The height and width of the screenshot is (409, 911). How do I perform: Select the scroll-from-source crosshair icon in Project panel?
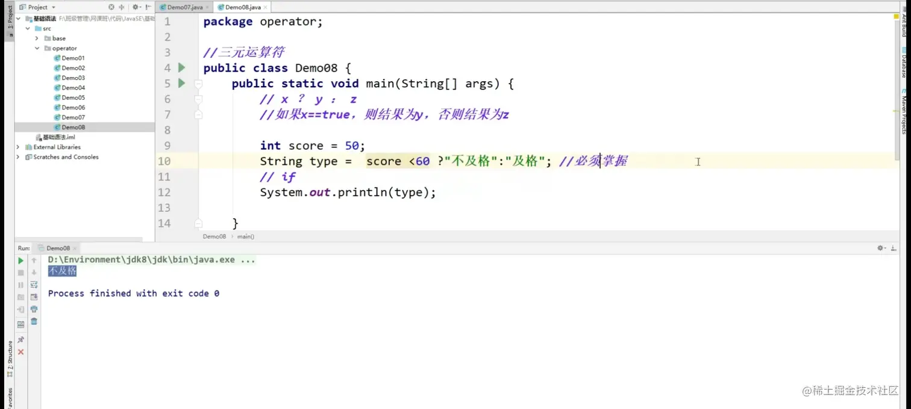coord(122,7)
